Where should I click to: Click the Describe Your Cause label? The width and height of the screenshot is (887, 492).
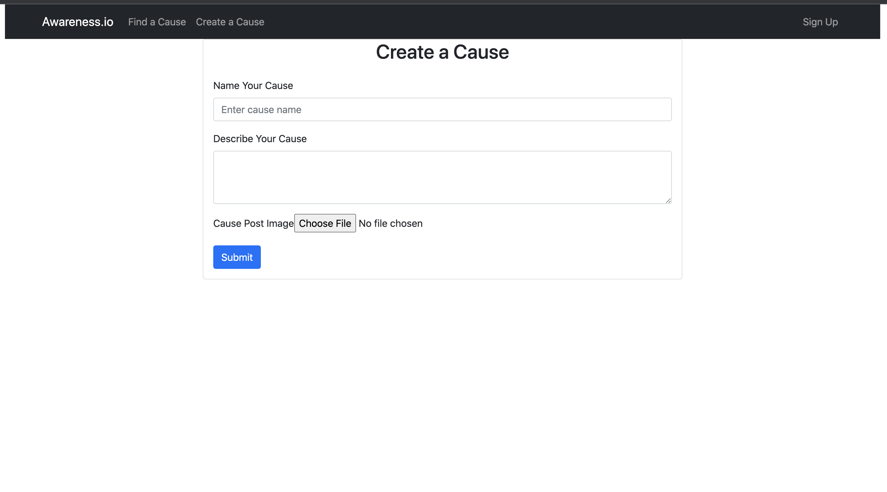tap(260, 138)
